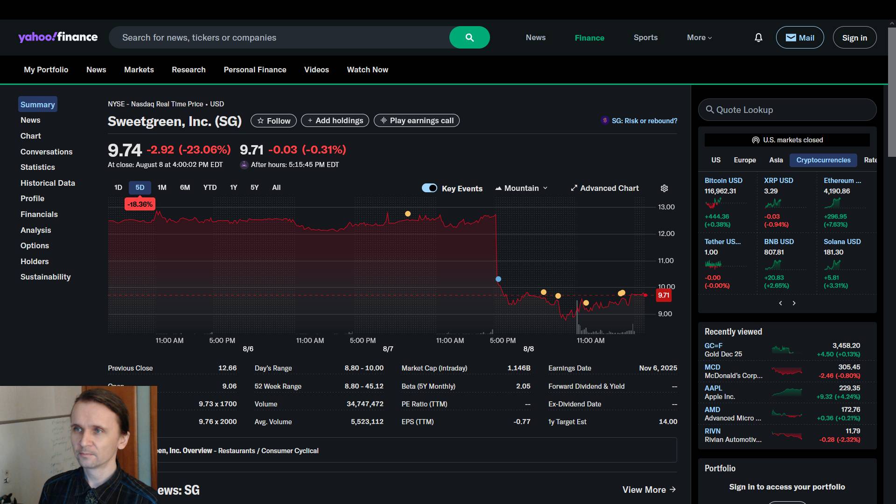
Task: Switch to the Europe markets tab
Action: [x=744, y=160]
